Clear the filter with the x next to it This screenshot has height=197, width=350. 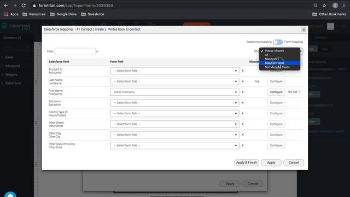97,51
